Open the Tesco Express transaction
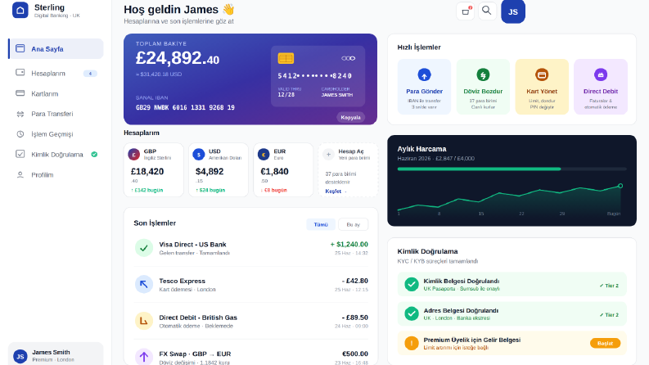 250,285
